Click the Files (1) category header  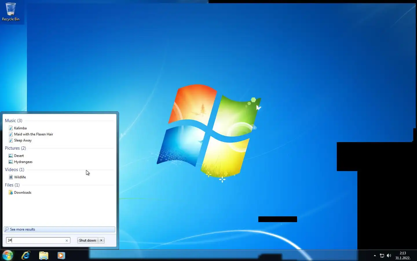click(12, 185)
